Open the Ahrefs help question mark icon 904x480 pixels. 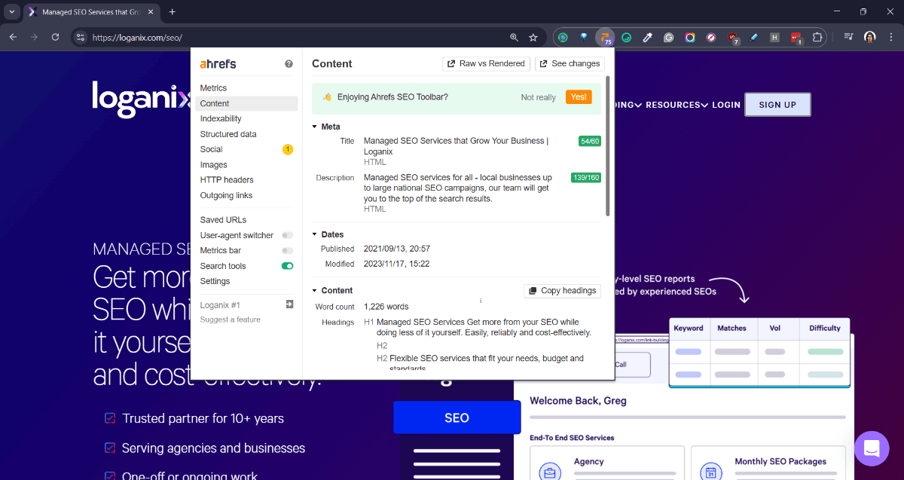pyautogui.click(x=289, y=64)
